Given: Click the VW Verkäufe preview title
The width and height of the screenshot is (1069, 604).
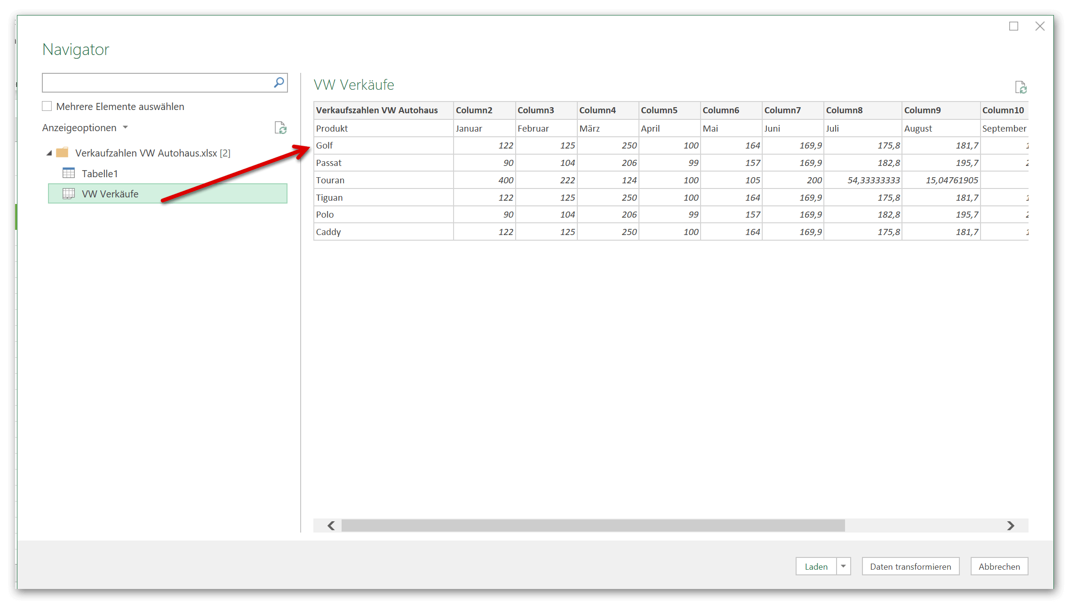Looking at the screenshot, I should point(354,85).
